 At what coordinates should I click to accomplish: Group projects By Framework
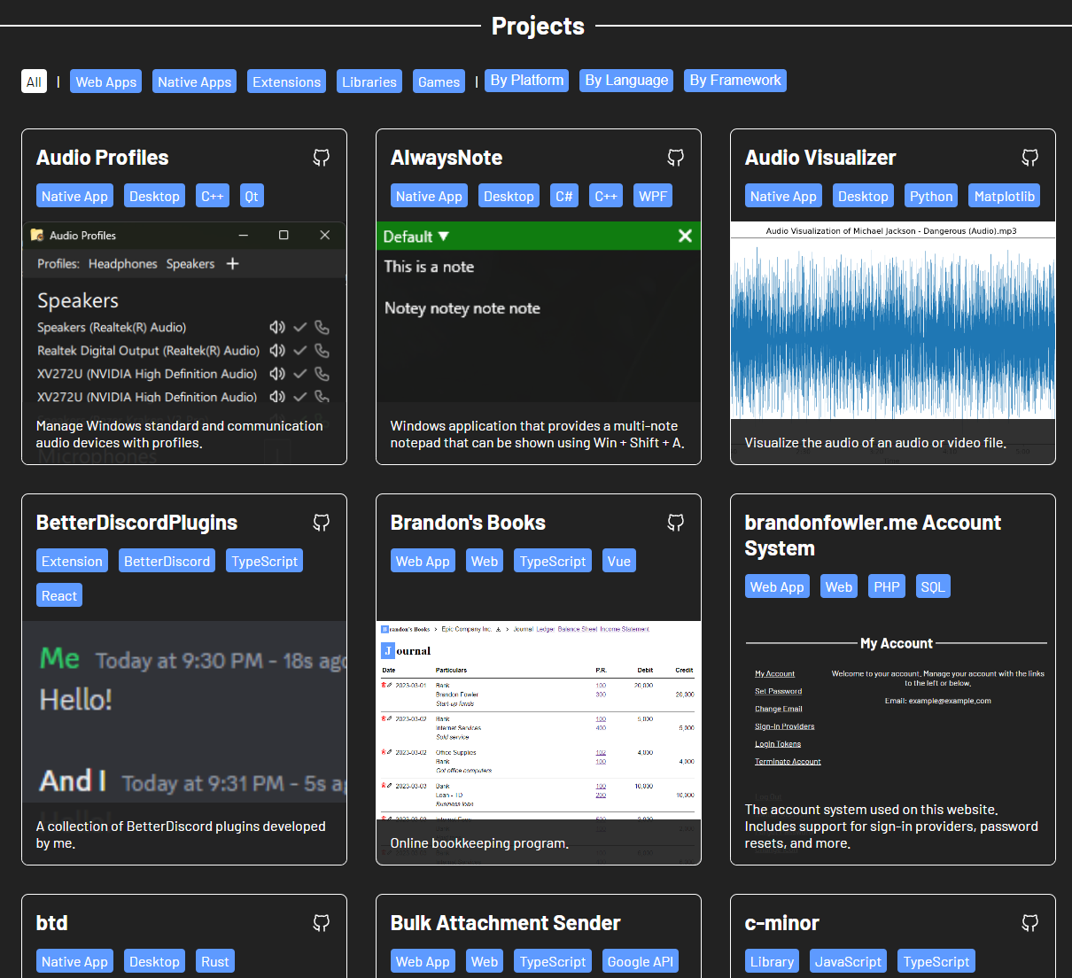tap(735, 81)
